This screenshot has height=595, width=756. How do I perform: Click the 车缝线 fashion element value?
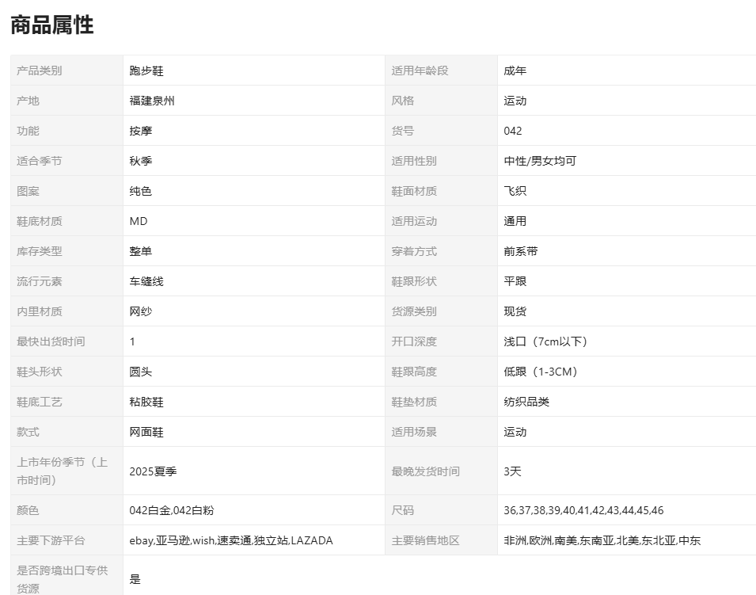[x=146, y=281]
